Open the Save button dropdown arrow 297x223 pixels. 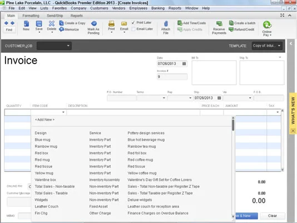click(x=39, y=32)
